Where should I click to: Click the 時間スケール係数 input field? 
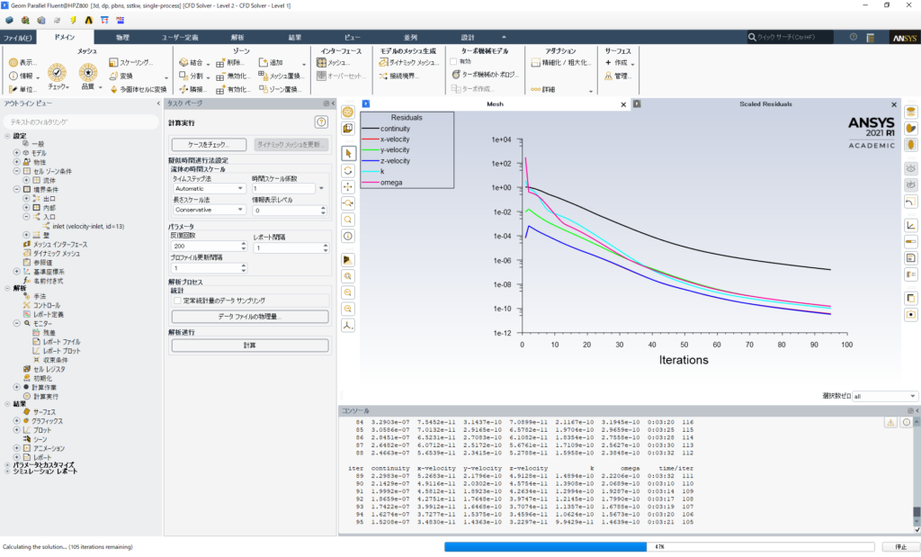click(283, 189)
